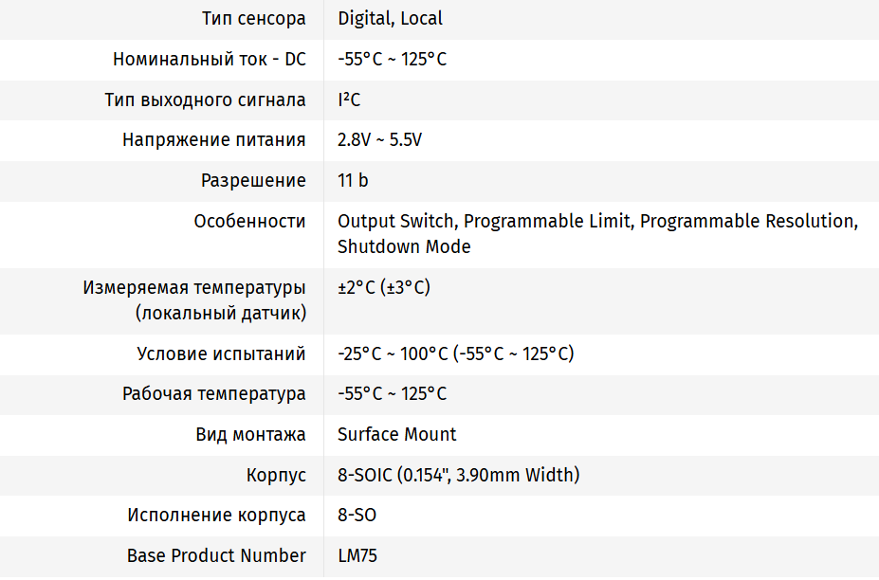Viewport: 879px width, 580px height.
Task: Click the 'Разрешение' row label
Action: 253,181
